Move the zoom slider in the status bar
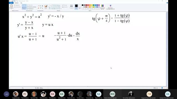Screen dimensions: 177x99 (x=162, y=88)
